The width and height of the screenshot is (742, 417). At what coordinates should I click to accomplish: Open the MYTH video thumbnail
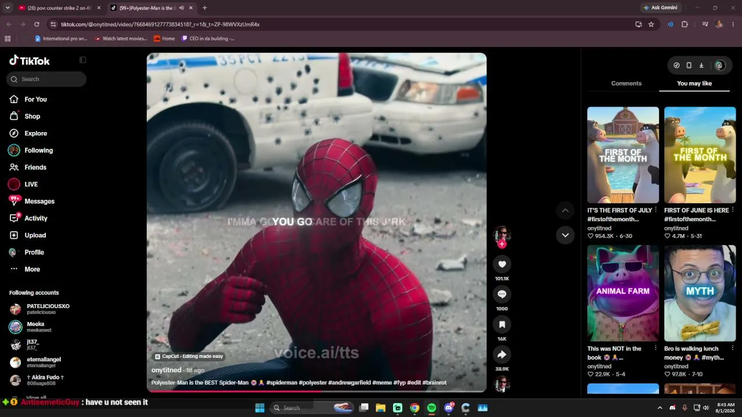pyautogui.click(x=700, y=293)
